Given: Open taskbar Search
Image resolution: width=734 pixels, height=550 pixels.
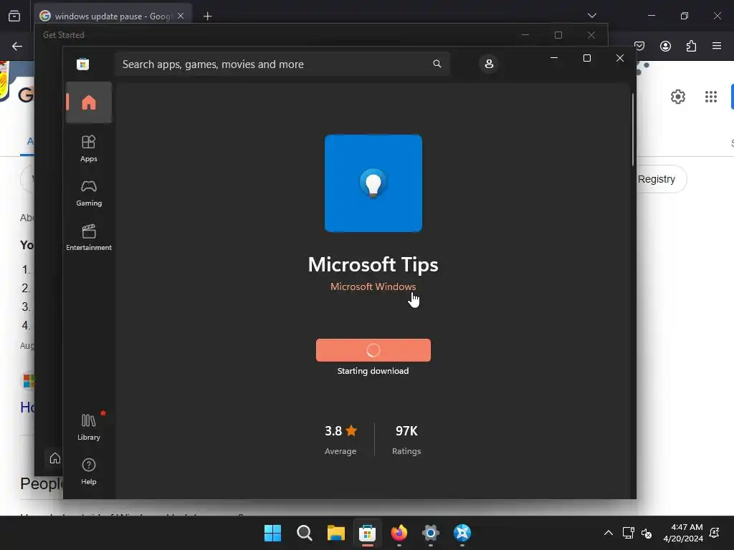Looking at the screenshot, I should point(304,533).
